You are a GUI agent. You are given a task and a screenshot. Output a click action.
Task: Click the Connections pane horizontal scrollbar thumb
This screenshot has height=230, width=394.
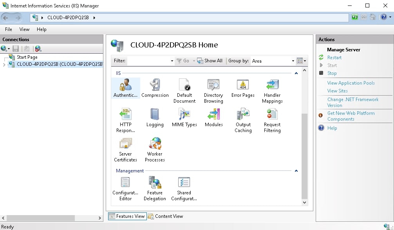pos(41,218)
